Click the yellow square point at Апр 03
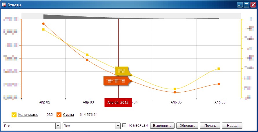258x132 pixels. click(x=87, y=55)
